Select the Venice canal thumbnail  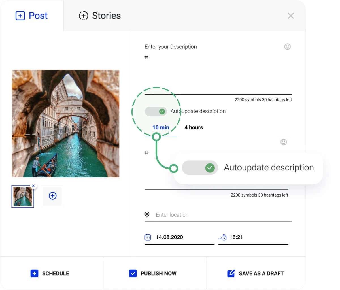pyautogui.click(x=23, y=197)
